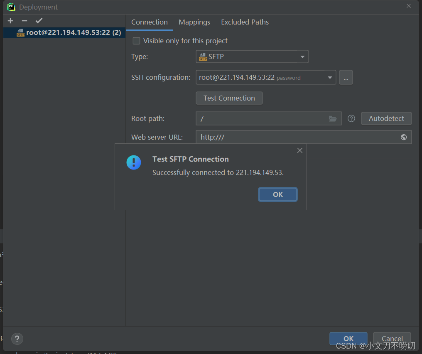Click the Autodetect button

click(x=386, y=118)
